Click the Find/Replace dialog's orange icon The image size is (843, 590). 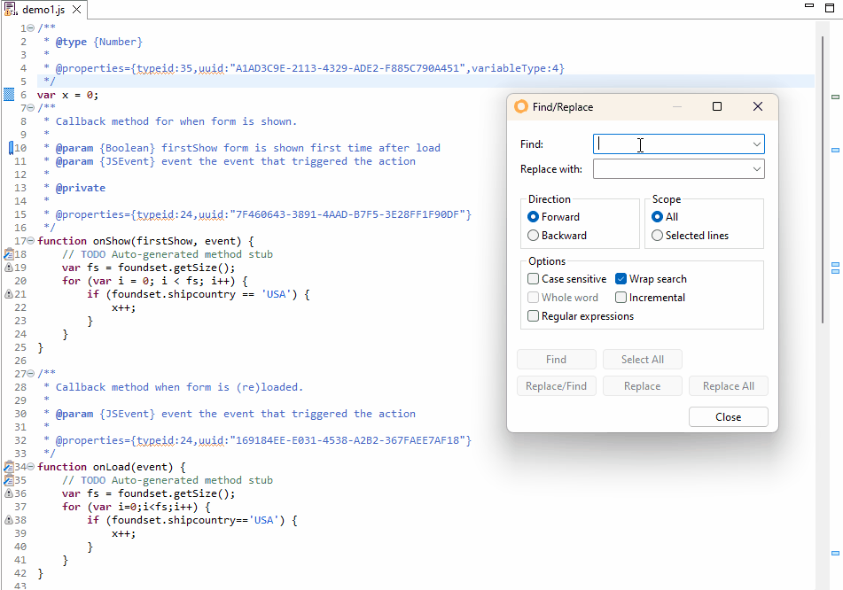point(521,106)
